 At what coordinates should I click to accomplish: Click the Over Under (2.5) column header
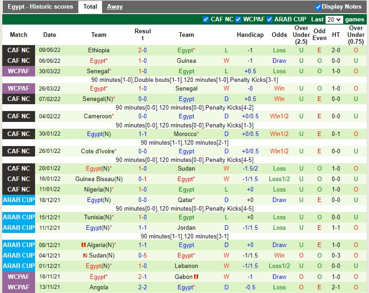point(301,35)
